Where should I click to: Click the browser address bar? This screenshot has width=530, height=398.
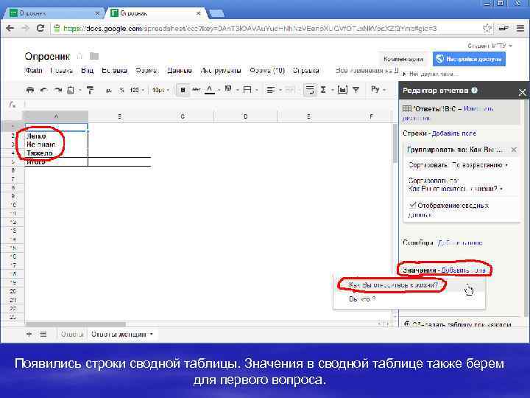[270, 29]
